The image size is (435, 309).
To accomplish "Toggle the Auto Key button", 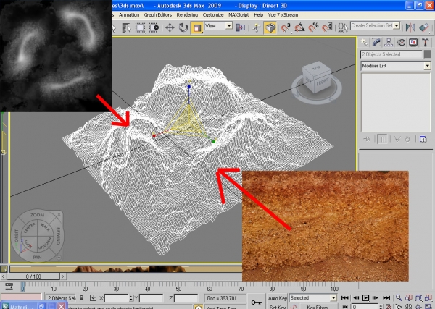I will [x=277, y=298].
